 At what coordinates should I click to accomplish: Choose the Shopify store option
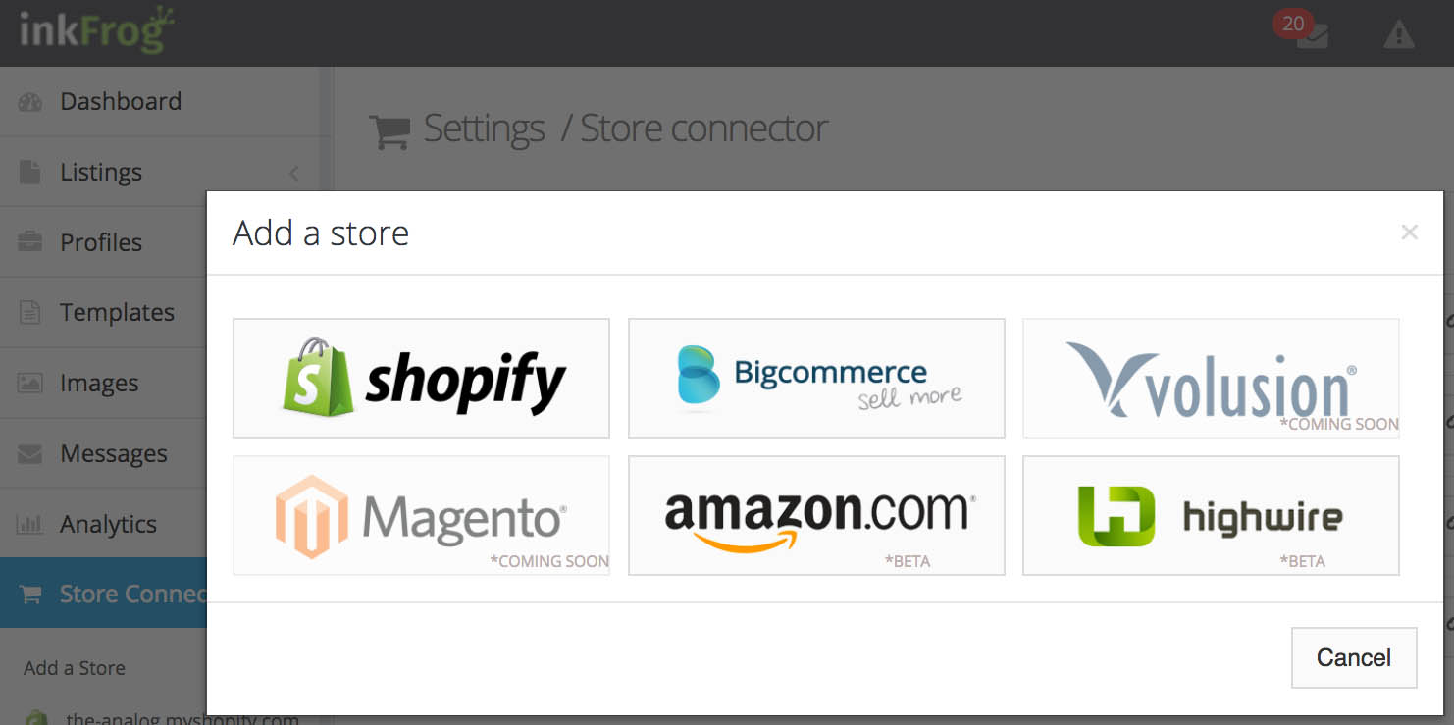point(421,378)
